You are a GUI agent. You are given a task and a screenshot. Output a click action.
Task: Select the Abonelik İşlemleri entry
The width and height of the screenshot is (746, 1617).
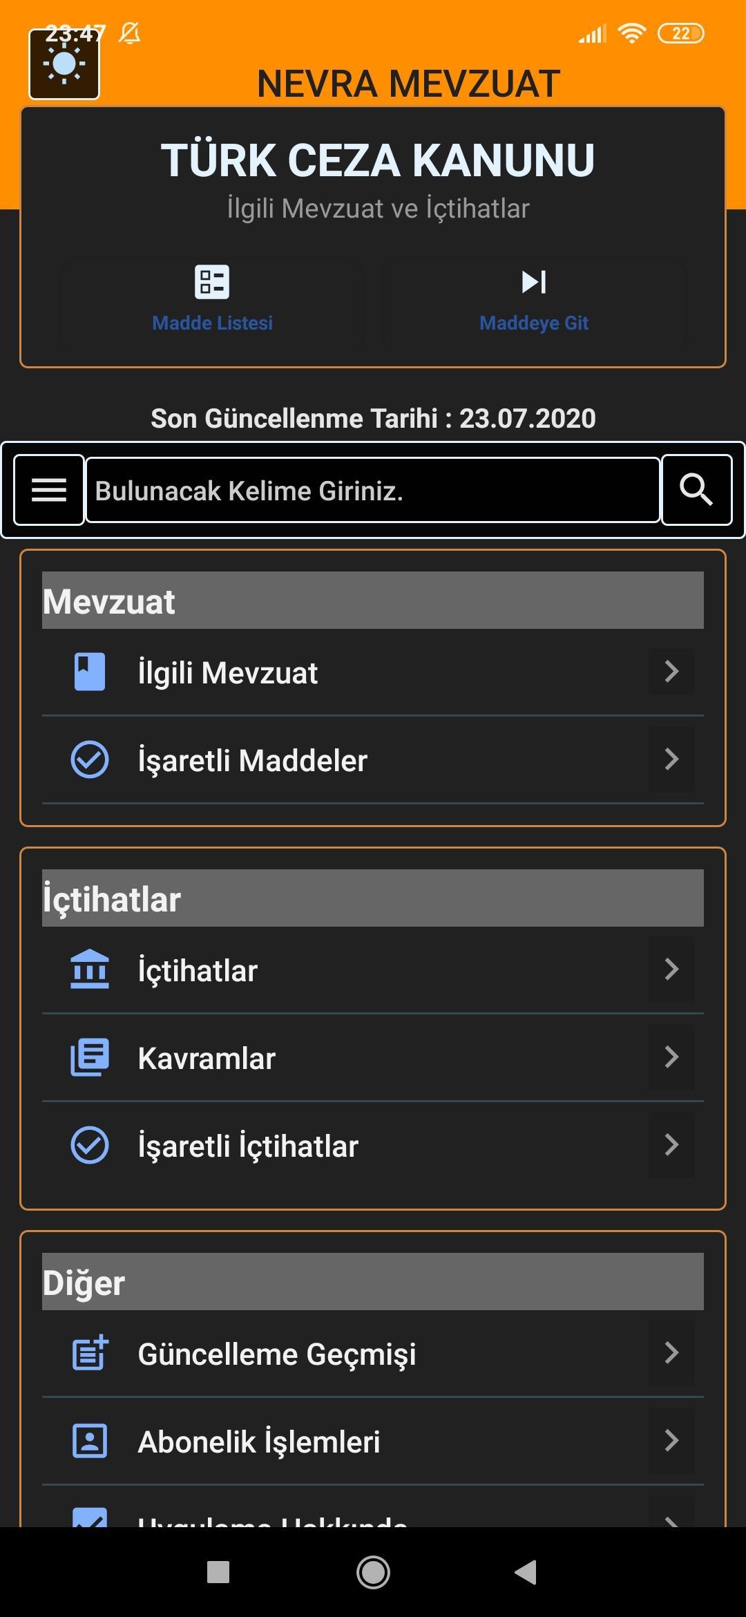tap(373, 1441)
